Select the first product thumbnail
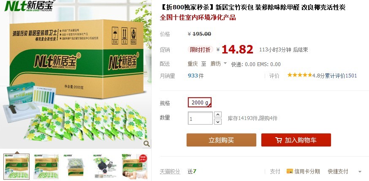 (16, 167)
